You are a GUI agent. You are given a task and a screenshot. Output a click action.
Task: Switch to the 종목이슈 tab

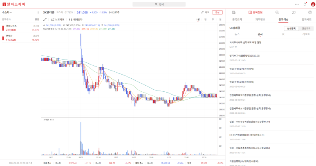pyautogui.click(x=283, y=20)
